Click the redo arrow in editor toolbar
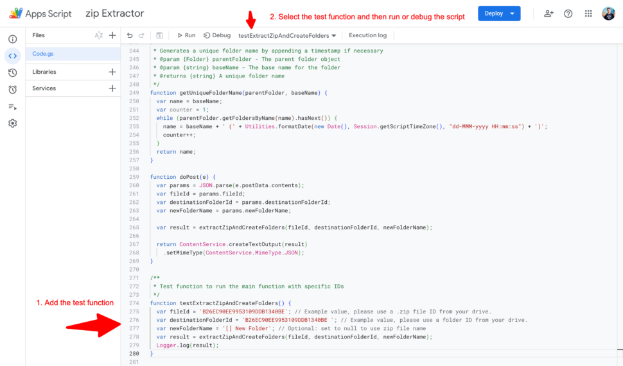 pos(143,35)
